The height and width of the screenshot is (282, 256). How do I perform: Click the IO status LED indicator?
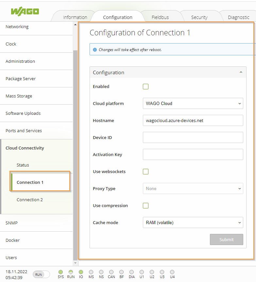coord(81,272)
